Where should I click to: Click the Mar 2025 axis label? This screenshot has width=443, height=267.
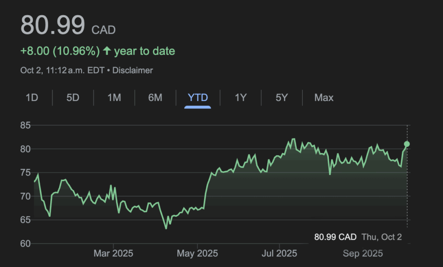(x=113, y=253)
